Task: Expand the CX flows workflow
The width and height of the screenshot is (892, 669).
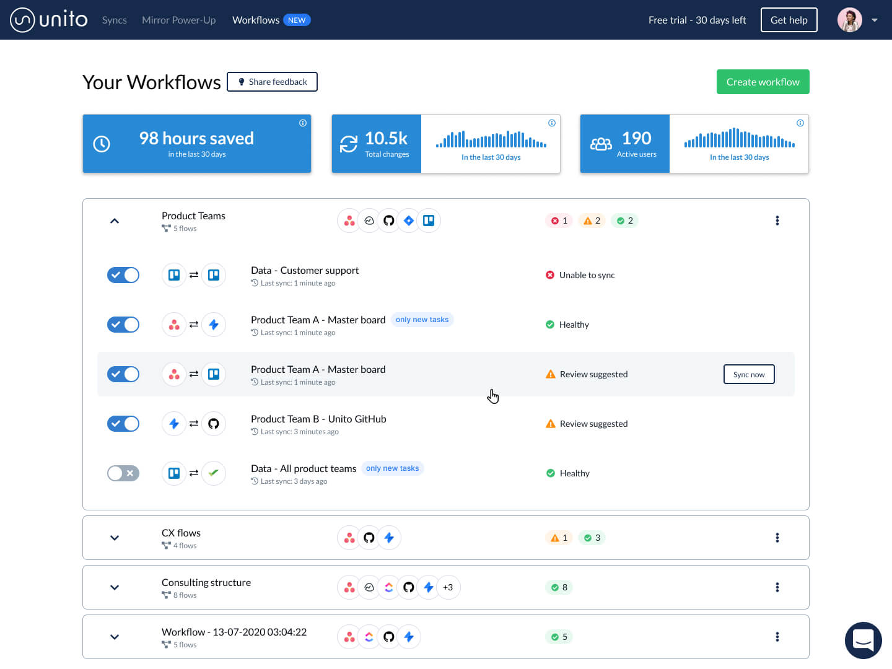Action: click(x=115, y=538)
